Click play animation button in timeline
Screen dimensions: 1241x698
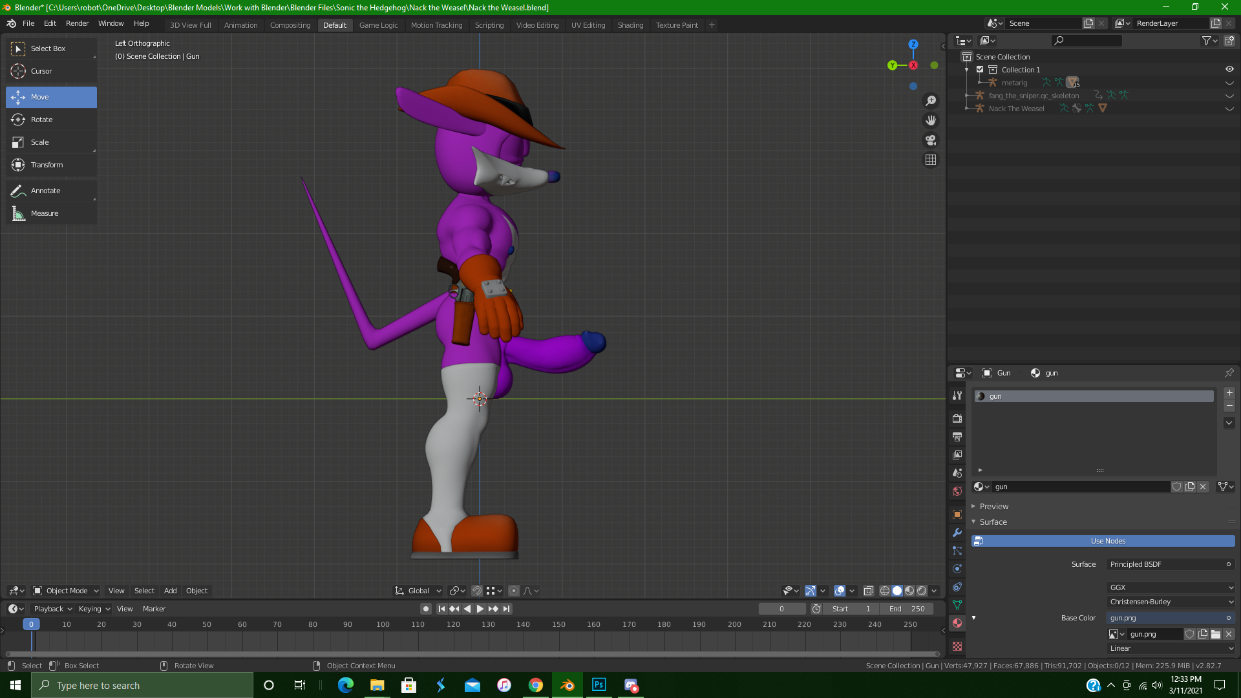pos(480,609)
